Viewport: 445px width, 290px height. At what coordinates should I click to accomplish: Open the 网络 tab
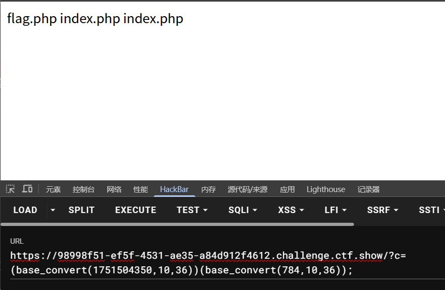pyautogui.click(x=114, y=189)
